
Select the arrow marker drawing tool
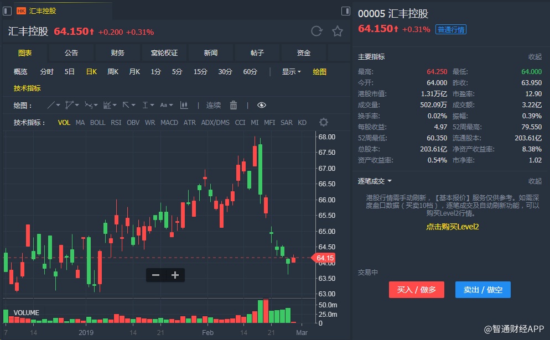(126, 105)
